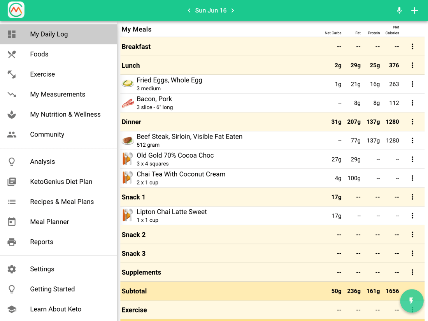
Task: Click Beef Steak Sirloin food thumbnail
Action: click(x=128, y=140)
